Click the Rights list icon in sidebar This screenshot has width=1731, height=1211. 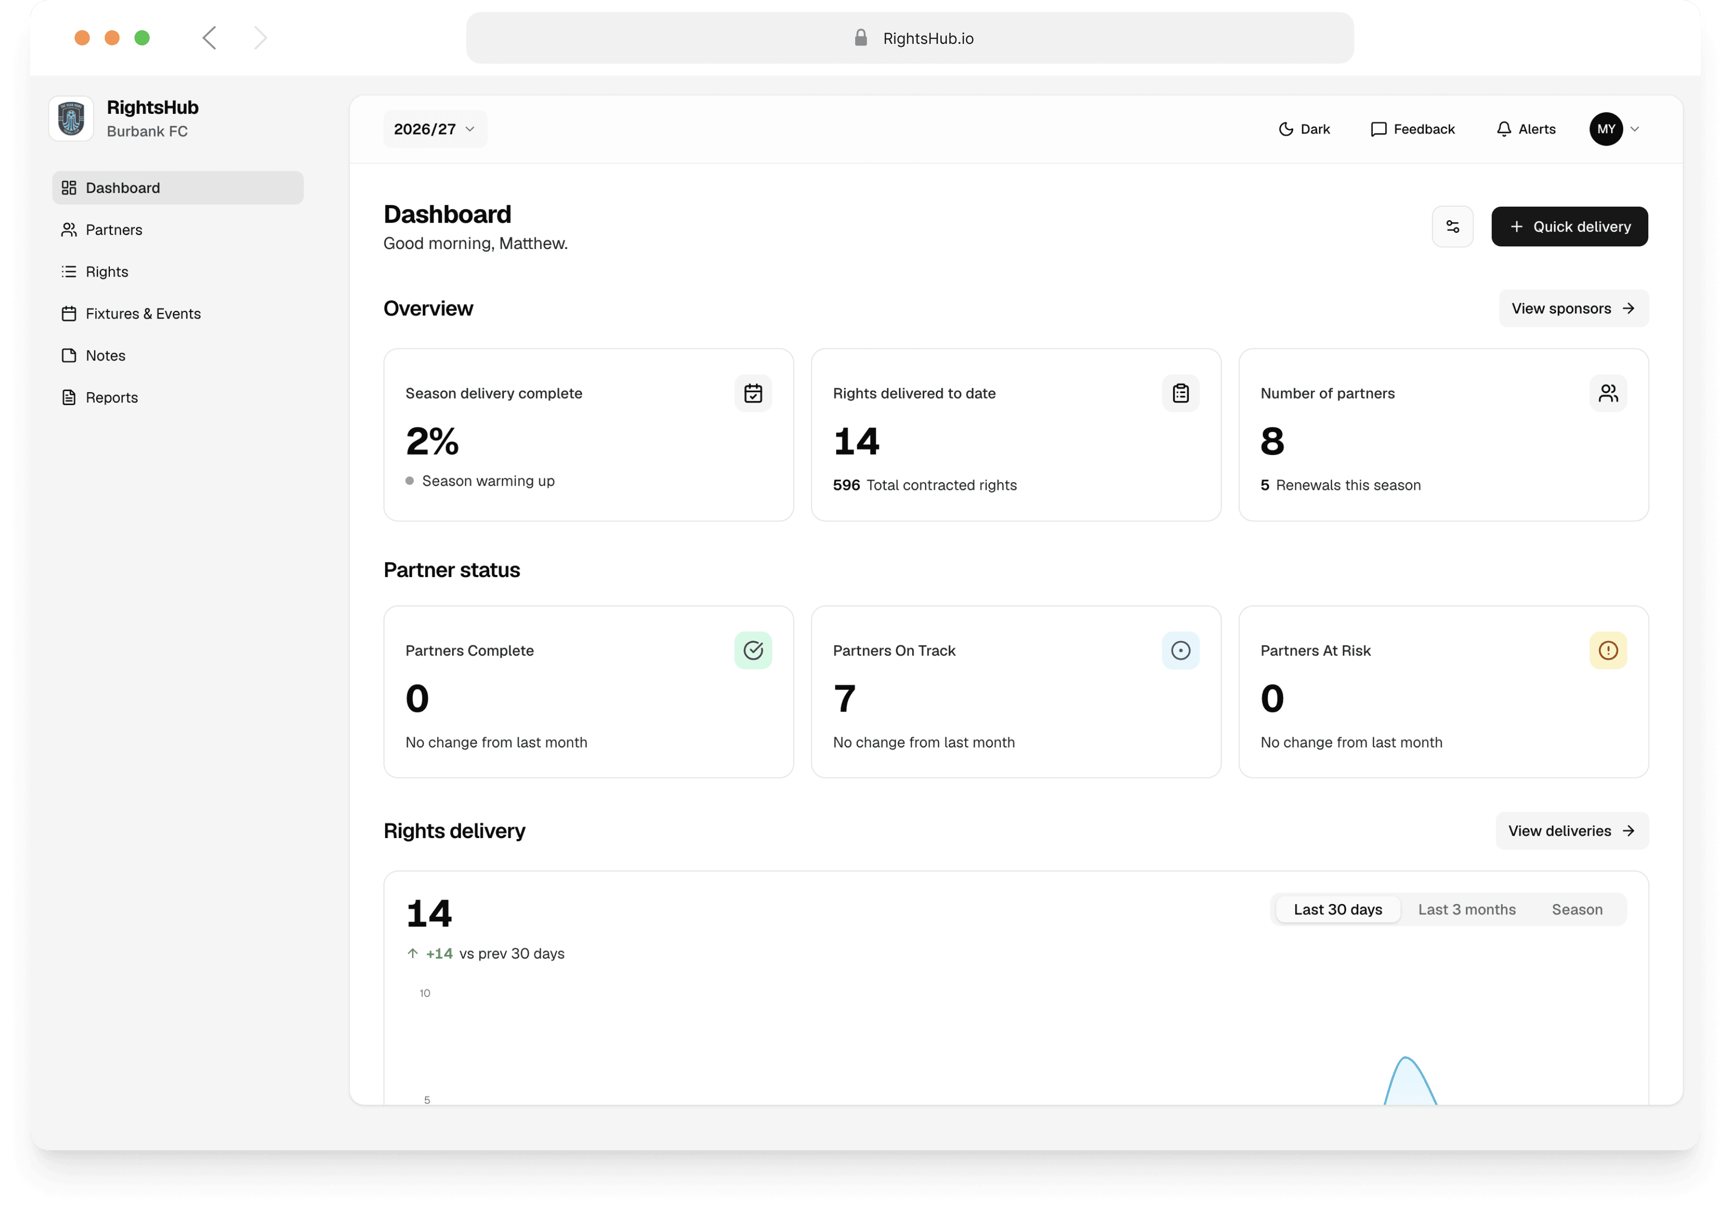(69, 272)
